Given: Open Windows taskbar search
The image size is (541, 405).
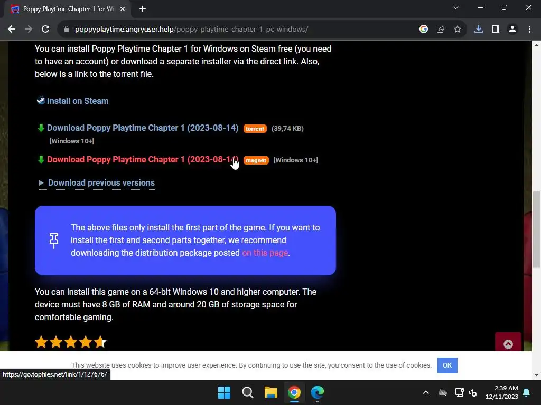Looking at the screenshot, I should [248, 392].
